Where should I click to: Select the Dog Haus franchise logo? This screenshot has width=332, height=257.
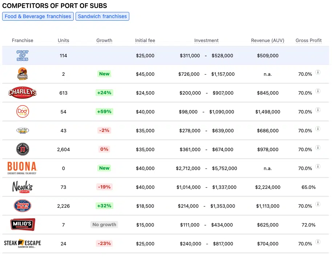coord(23,112)
